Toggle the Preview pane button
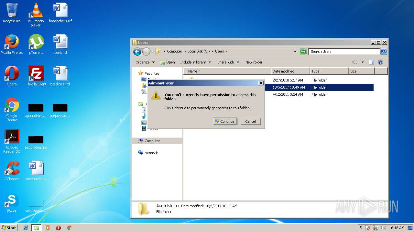This screenshot has height=232, width=414. point(371,62)
